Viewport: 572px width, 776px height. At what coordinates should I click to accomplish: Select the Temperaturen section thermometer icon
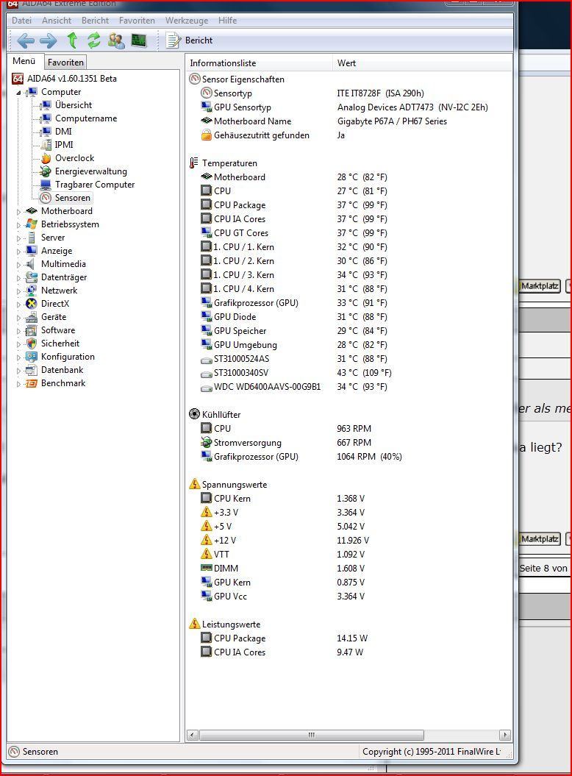tap(194, 163)
